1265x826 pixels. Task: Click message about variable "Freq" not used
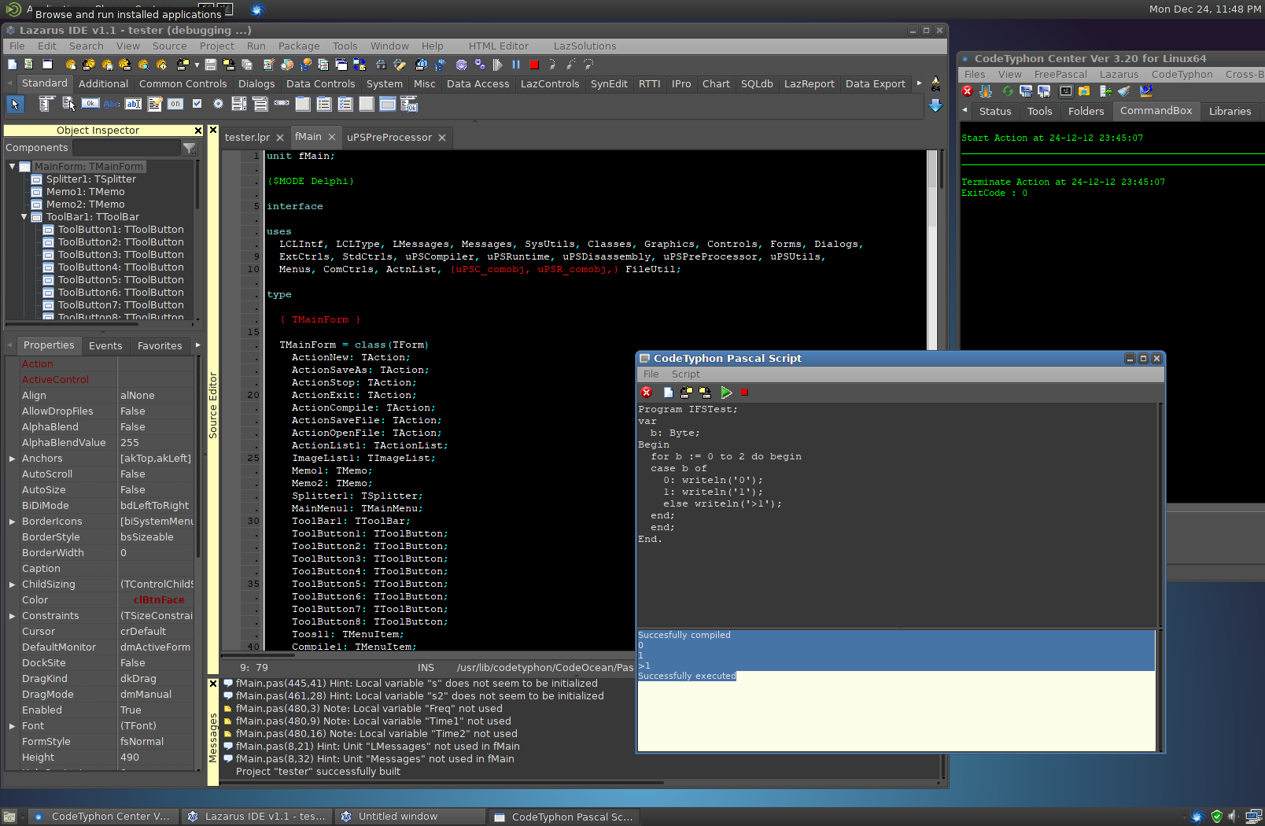pos(369,709)
